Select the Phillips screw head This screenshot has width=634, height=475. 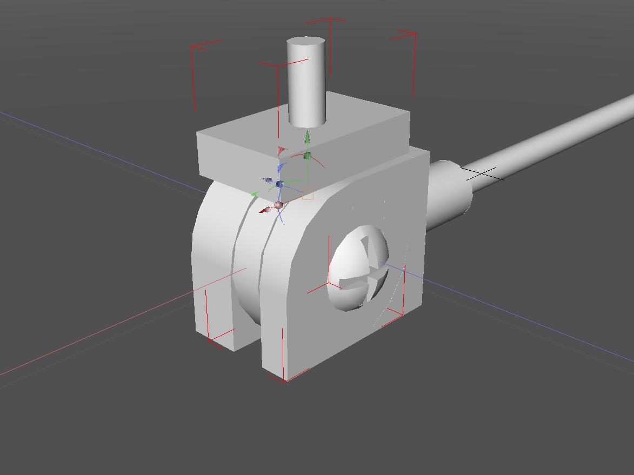coord(358,267)
